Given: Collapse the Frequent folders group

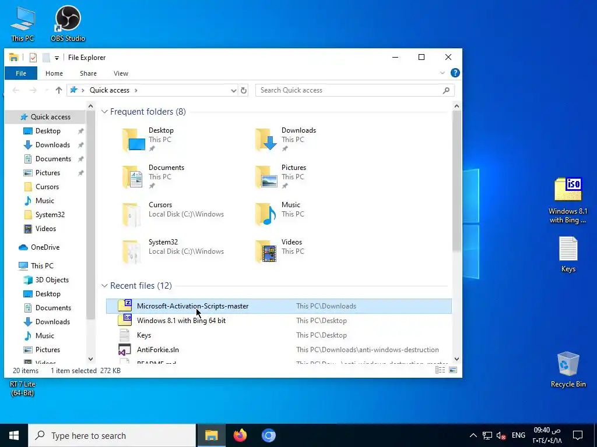Looking at the screenshot, I should point(104,112).
